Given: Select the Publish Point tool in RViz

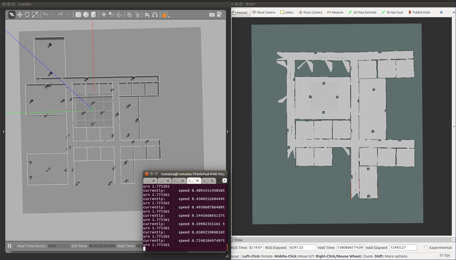Looking at the screenshot, I should click(419, 13).
